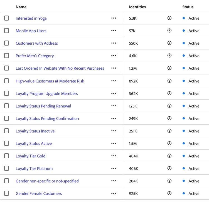Select the Interested in Yoga checkbox
The image size is (209, 203).
point(6,18)
